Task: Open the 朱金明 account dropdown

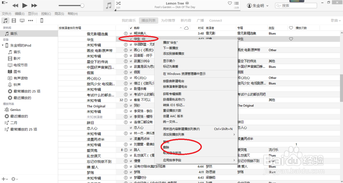Action: click(258, 6)
